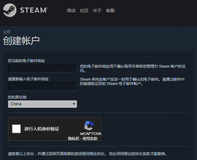
Task: Click the reCAPTCHA logo icon
Action: tap(89, 126)
